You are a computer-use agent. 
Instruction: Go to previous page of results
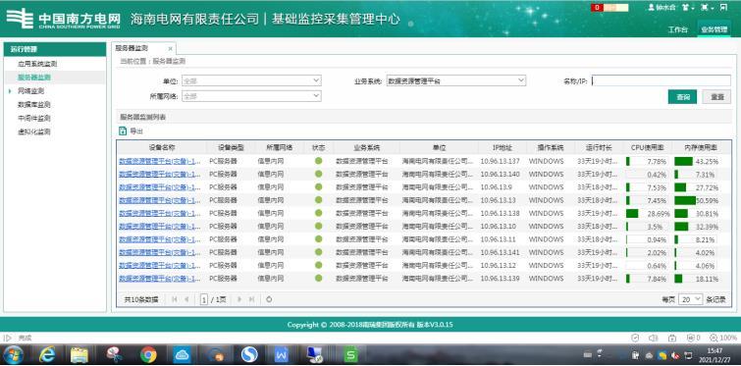tap(186, 299)
